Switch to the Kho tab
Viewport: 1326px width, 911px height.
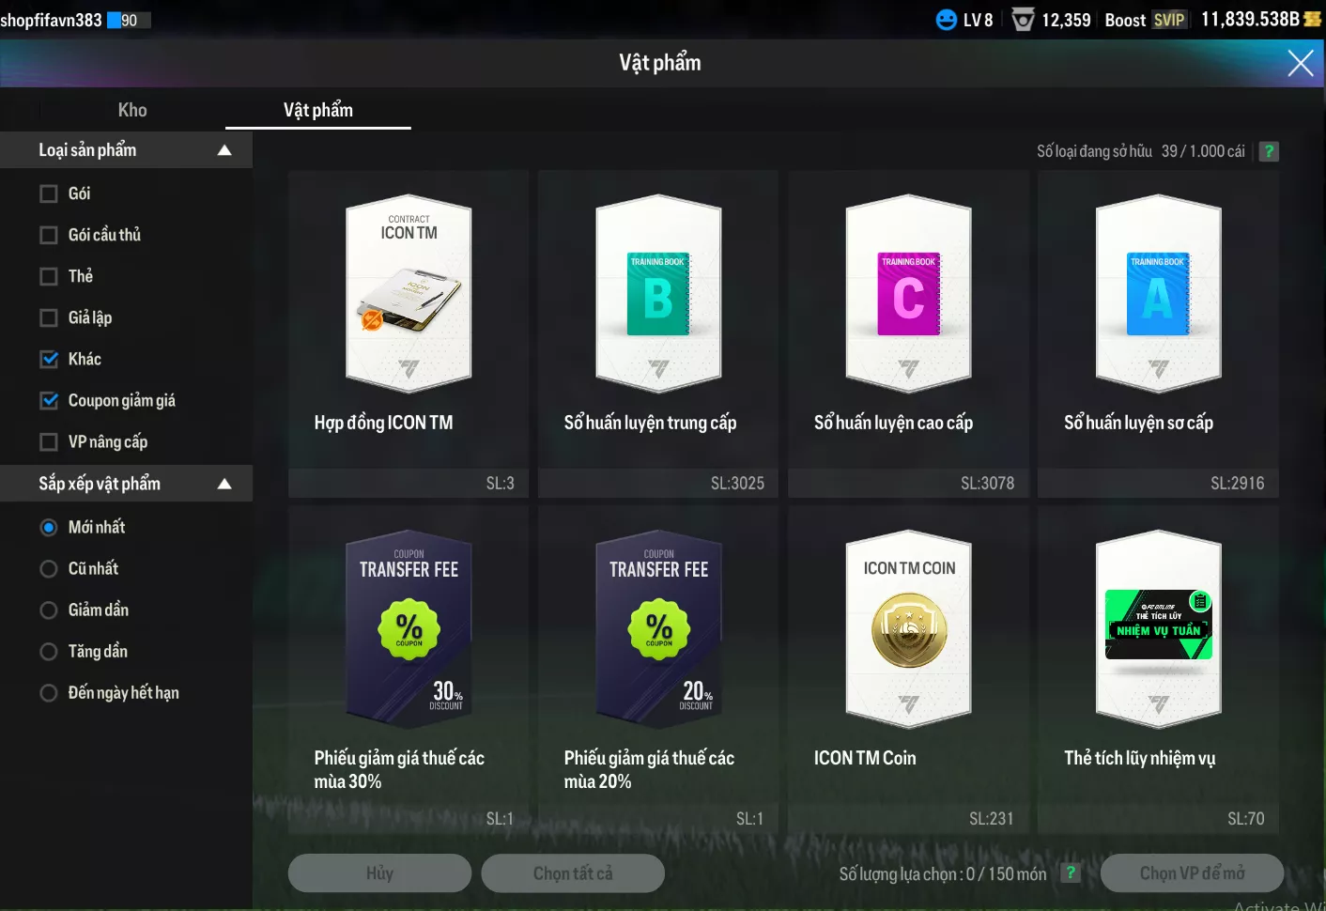(x=132, y=110)
